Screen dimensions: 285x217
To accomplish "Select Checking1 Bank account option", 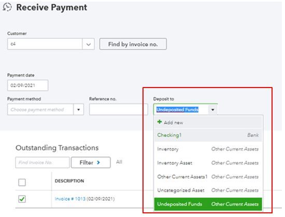I will click(x=208, y=135).
